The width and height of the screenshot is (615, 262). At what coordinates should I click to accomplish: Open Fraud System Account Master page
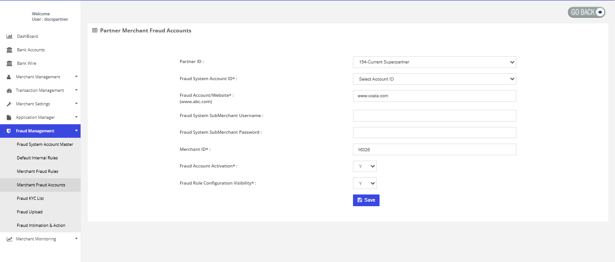pyautogui.click(x=45, y=145)
